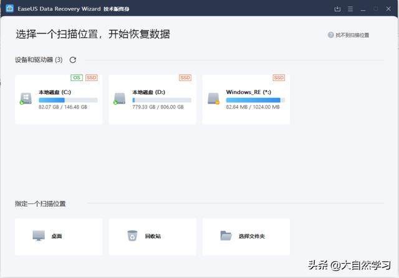Open the 找不到扫描位置 help link
Viewport: 399px width, 278px height.
coord(352,35)
